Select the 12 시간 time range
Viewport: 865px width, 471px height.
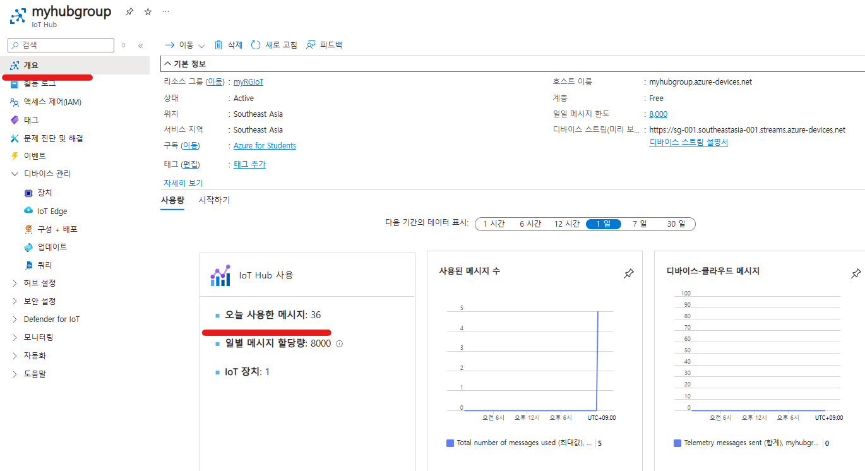[x=567, y=224]
